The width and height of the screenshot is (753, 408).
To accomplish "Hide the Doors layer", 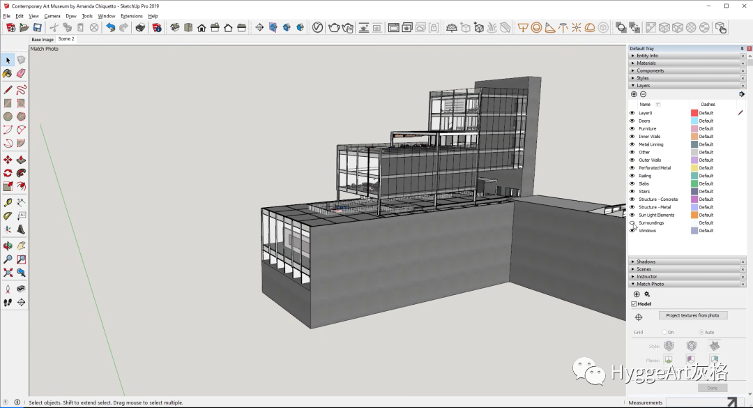I will tap(632, 121).
